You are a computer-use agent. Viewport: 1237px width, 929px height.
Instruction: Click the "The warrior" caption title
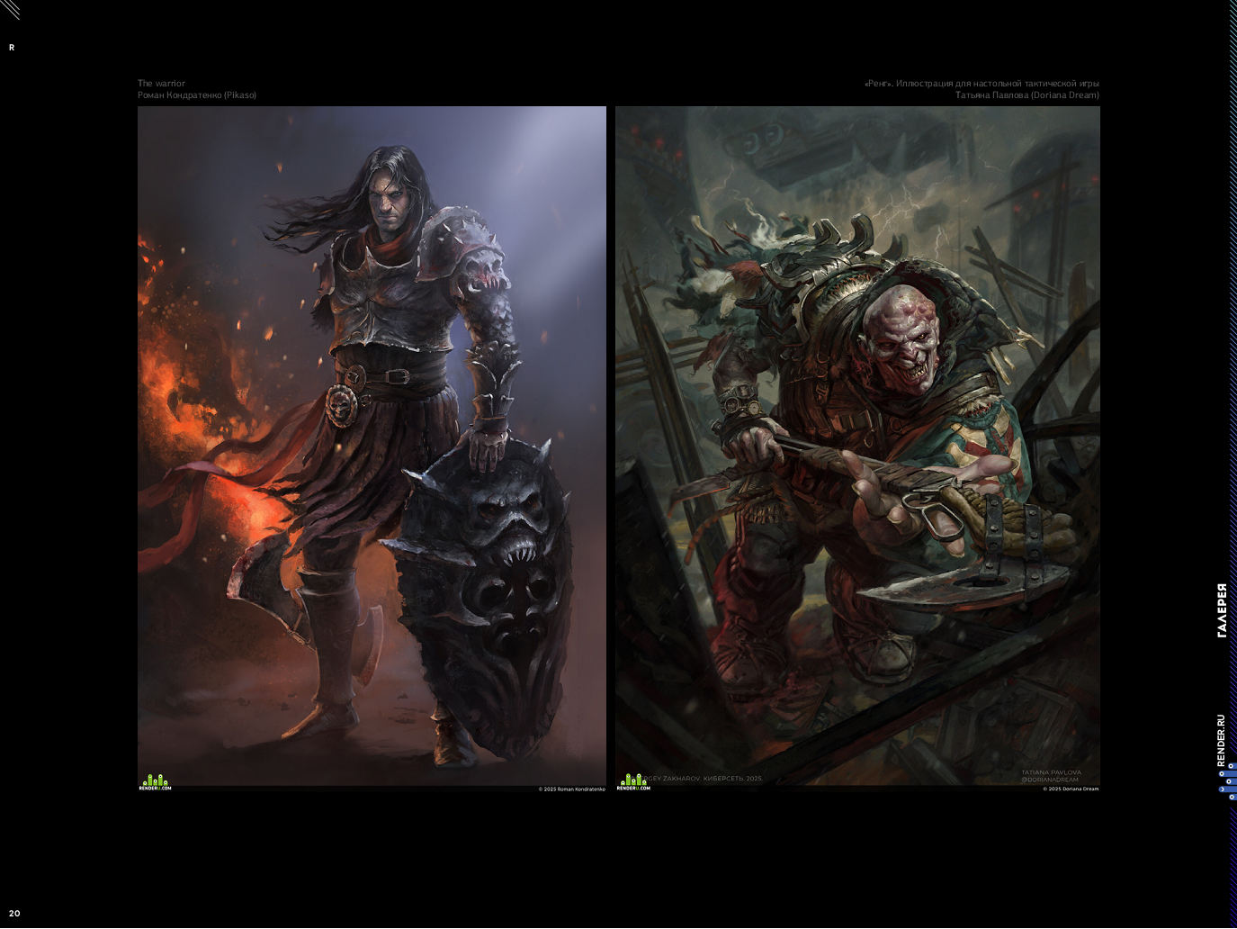(161, 84)
